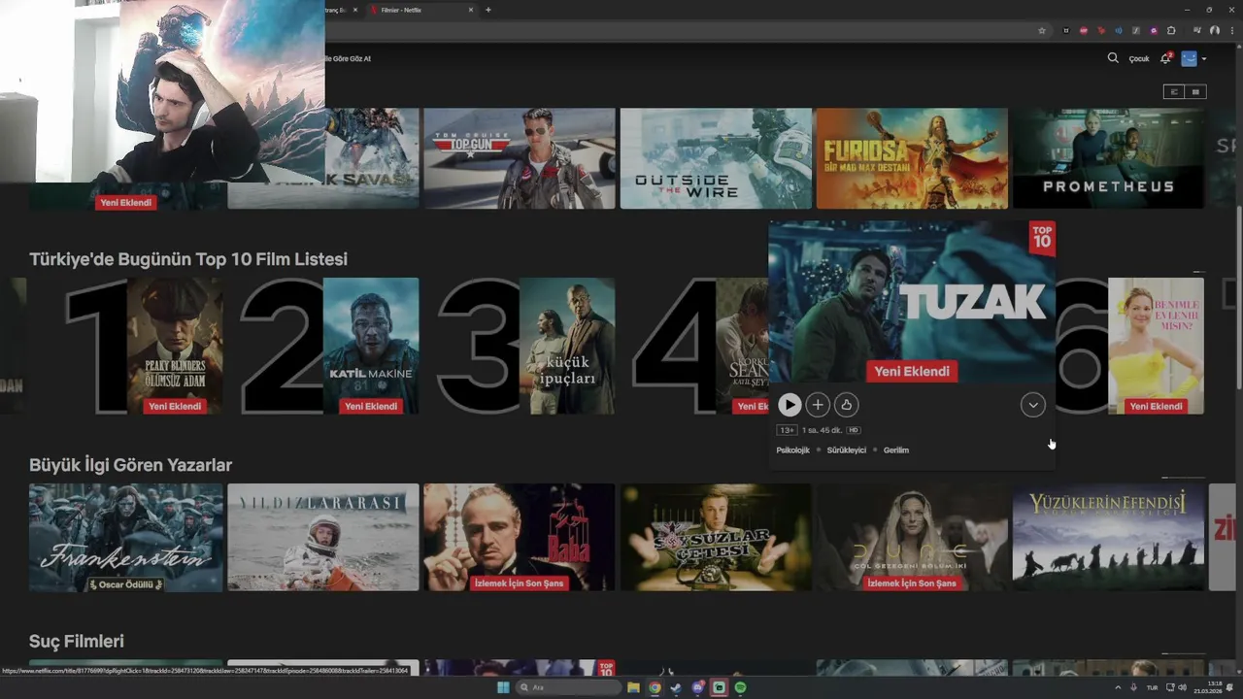
Task: Expand more info for Tuzak
Action: click(1032, 405)
